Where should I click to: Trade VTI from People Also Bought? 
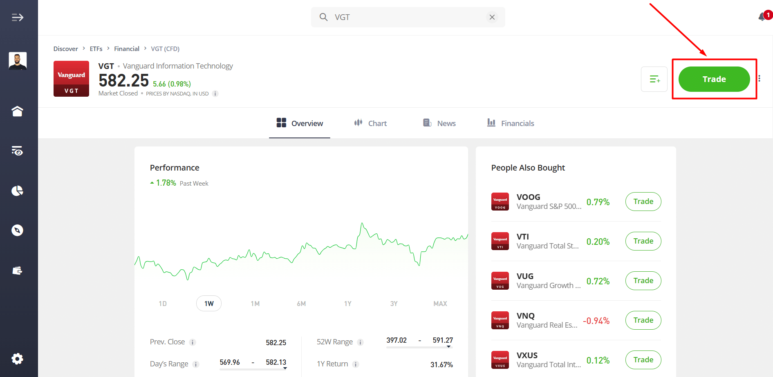click(x=643, y=241)
